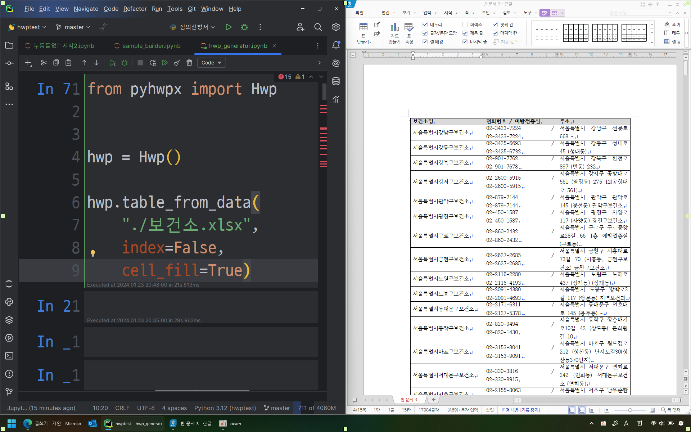The height and width of the screenshot is (432, 691).
Task: Open the Refactor menu
Action: (x=135, y=9)
